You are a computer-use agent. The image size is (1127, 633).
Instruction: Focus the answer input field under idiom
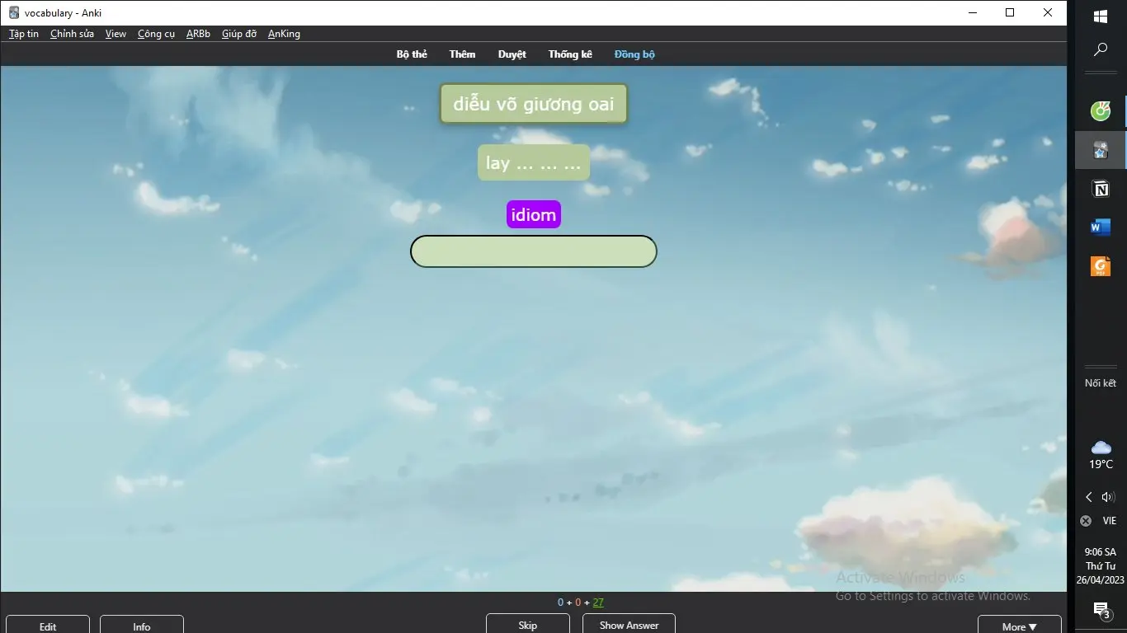click(x=534, y=251)
